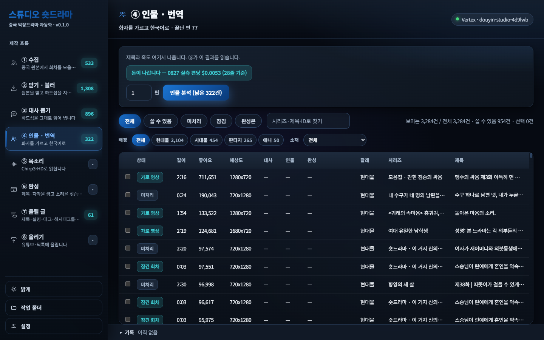The width and height of the screenshot is (544, 340).
Task: Filter background by 현대물 2,104
Action: 170,140
